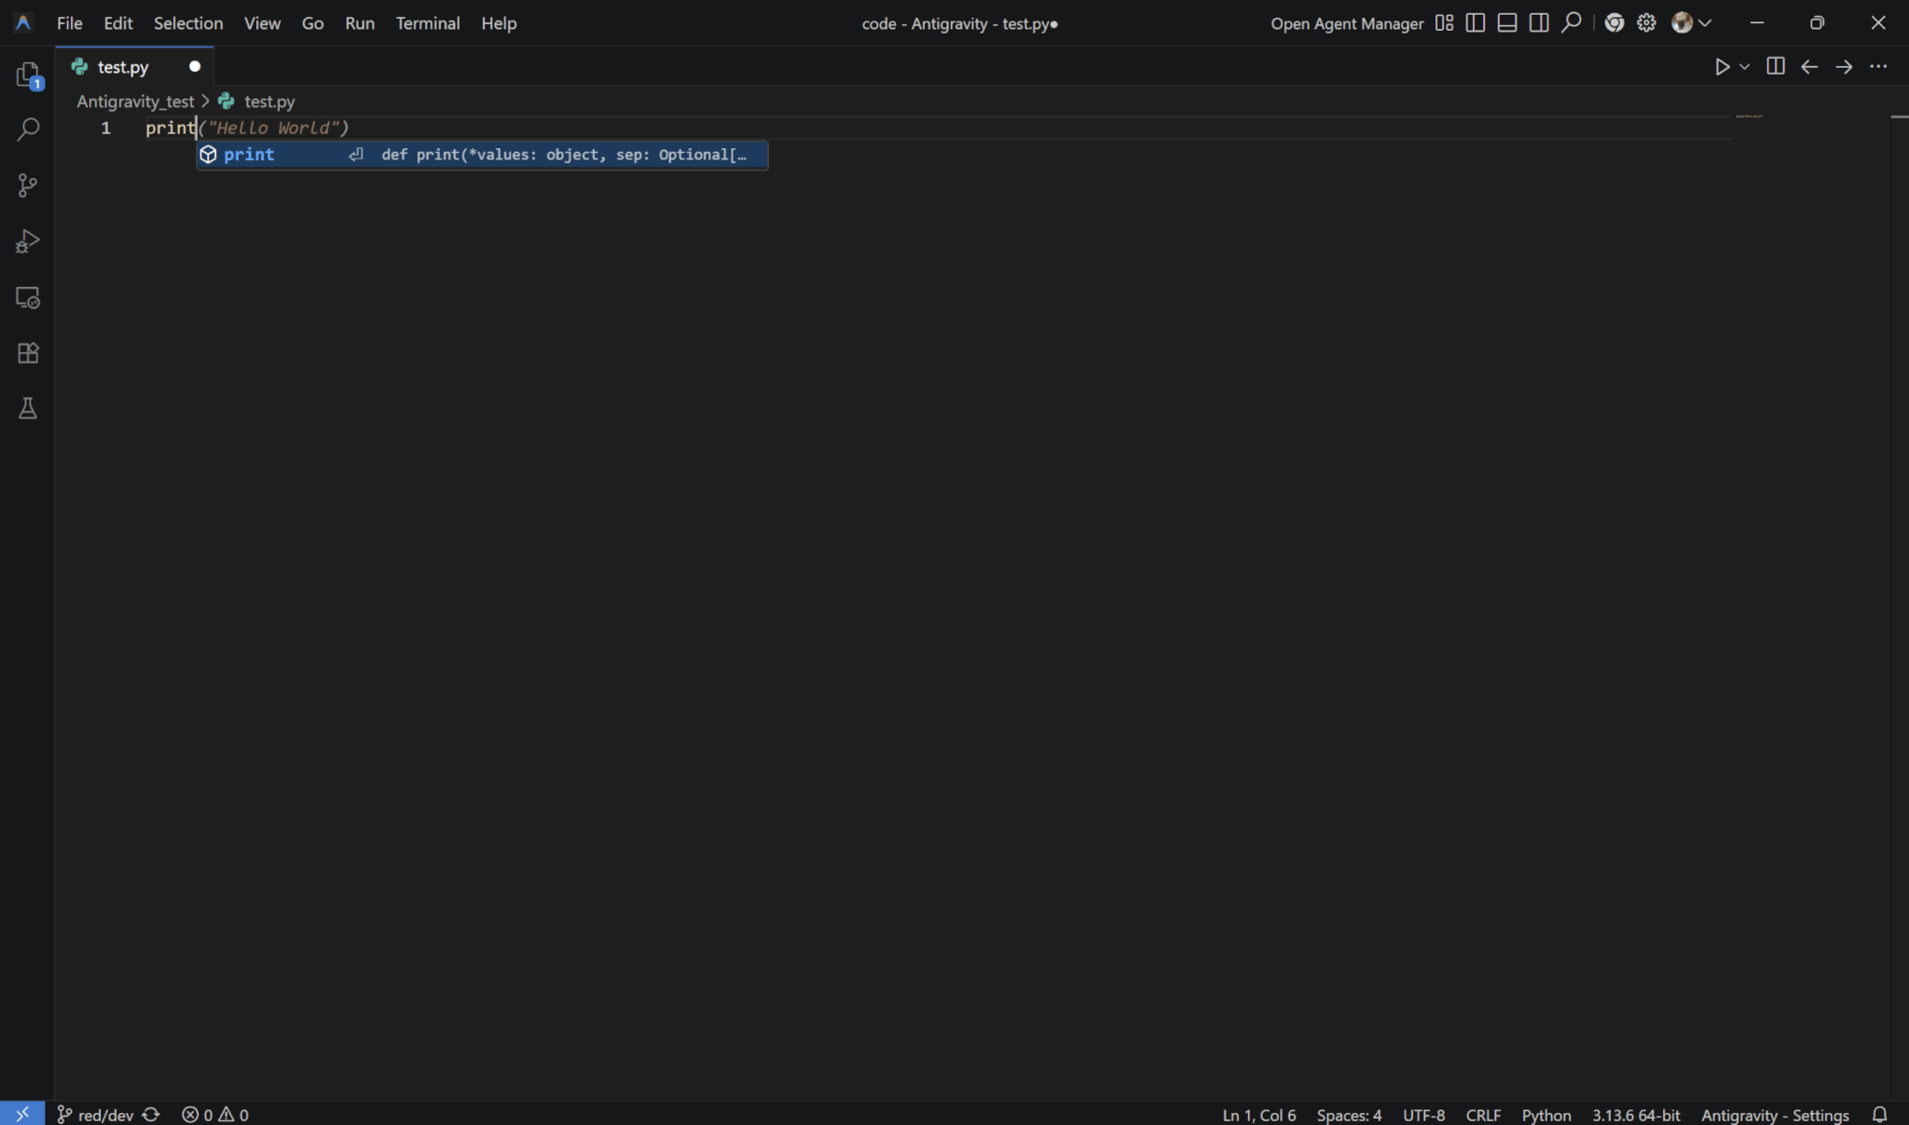Screen dimensions: 1909x1125
Task: Open the Terminal menu
Action: coord(427,23)
